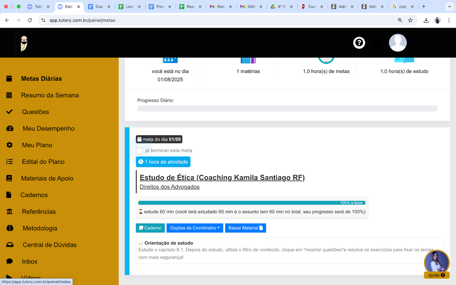This screenshot has height=285, width=456.
Task: Open the browser tab list chevron
Action: point(449,7)
